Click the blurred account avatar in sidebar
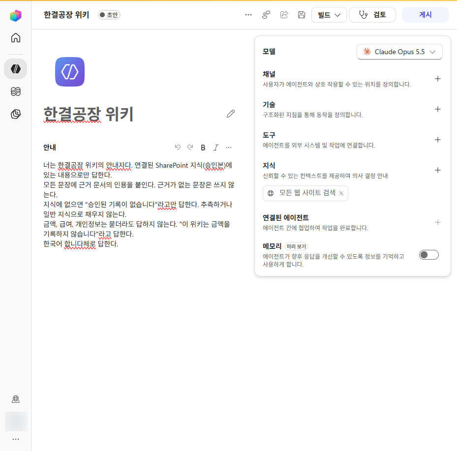 [x=16, y=421]
